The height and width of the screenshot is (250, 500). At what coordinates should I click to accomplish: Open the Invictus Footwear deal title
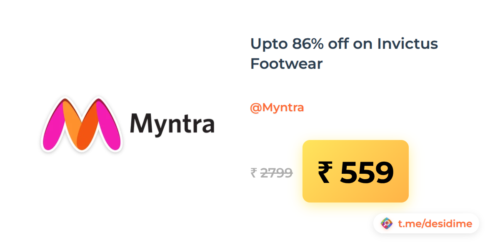pyautogui.click(x=344, y=54)
